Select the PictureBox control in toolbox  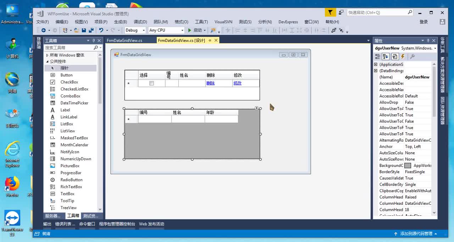70,166
